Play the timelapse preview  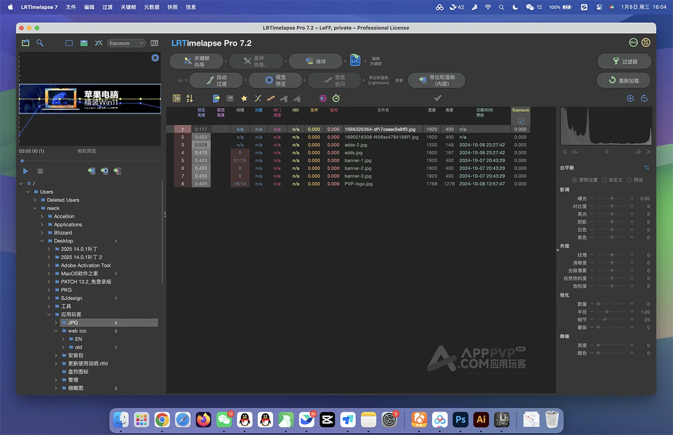pyautogui.click(x=25, y=171)
